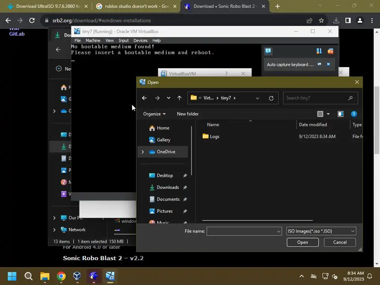
Task: Open the Windows Start menu
Action: point(12,276)
